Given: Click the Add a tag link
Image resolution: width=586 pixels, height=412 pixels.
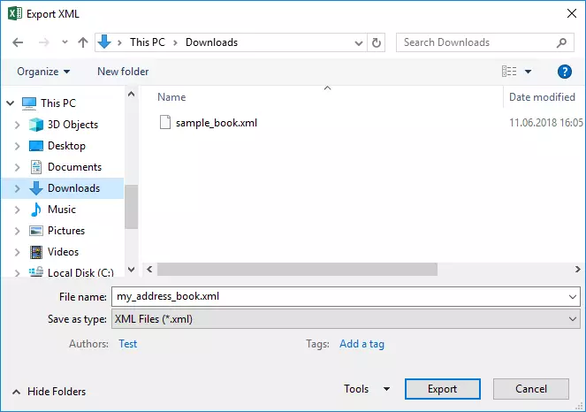Looking at the screenshot, I should pos(361,344).
